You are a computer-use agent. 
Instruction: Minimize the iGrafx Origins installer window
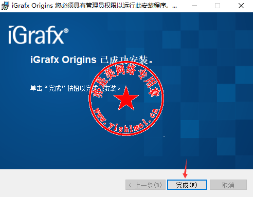coord(194,6)
